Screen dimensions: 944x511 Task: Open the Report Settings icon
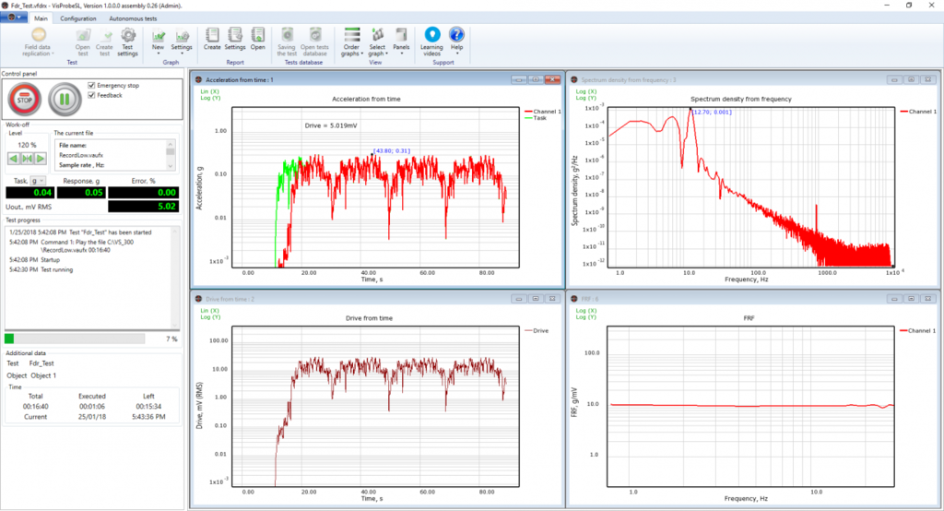(235, 35)
